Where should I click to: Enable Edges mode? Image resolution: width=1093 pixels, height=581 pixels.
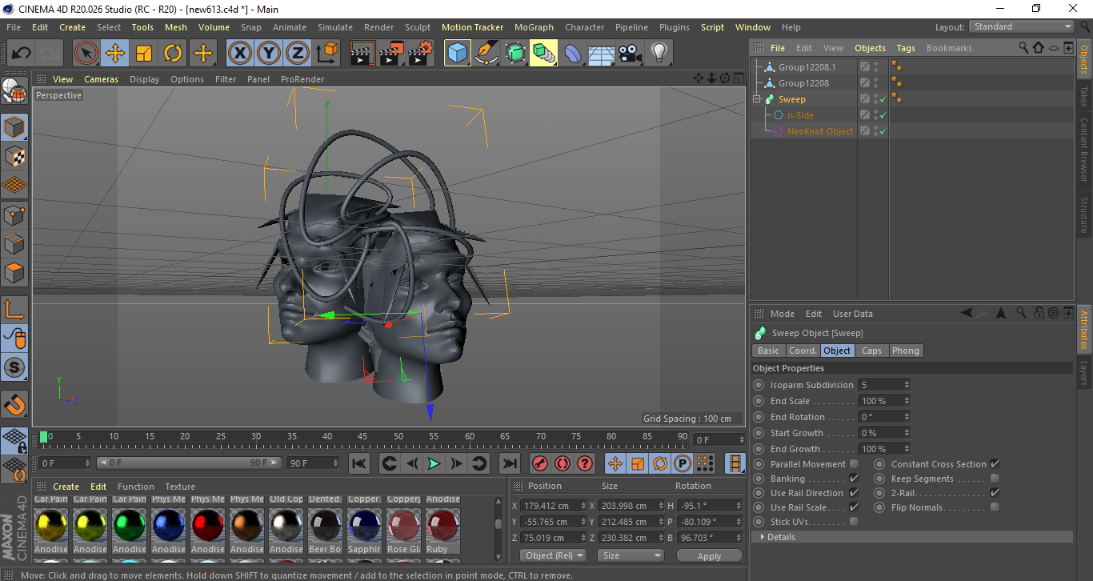click(14, 243)
